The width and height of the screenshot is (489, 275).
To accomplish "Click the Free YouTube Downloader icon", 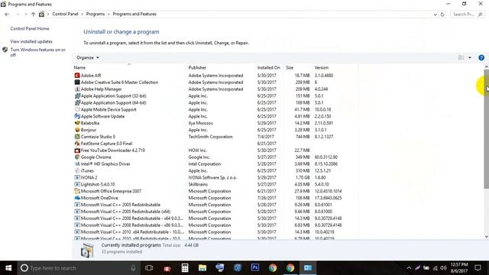I will (x=77, y=150).
